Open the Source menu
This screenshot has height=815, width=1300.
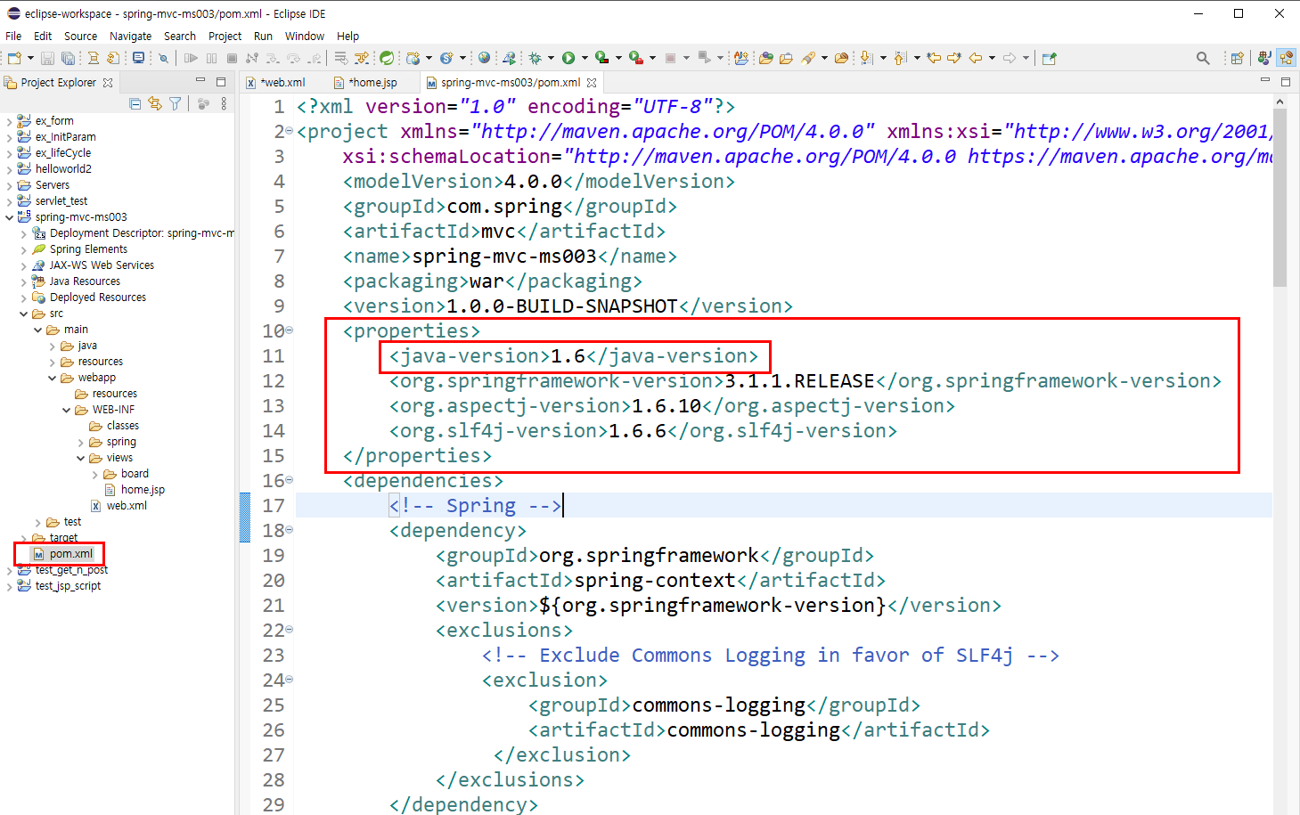(x=80, y=36)
